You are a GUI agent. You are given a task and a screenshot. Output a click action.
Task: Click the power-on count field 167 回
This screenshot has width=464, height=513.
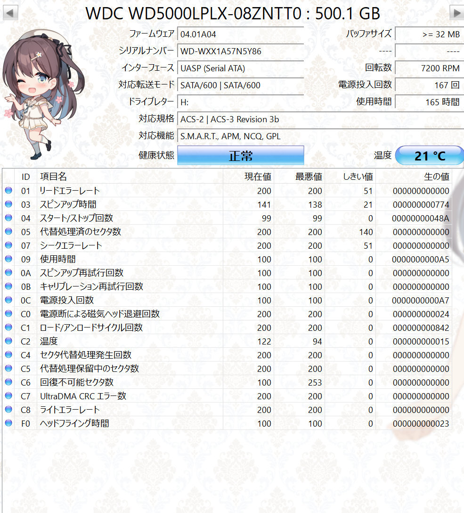point(430,85)
